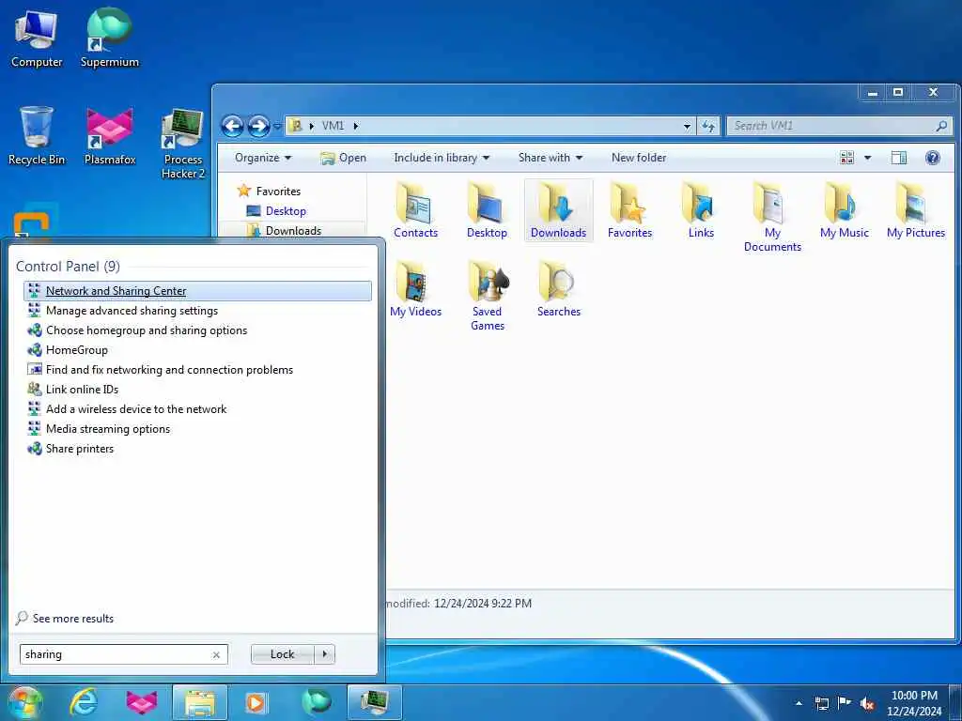This screenshot has height=721, width=962.
Task: Click See more results link
Action: [x=65, y=618]
